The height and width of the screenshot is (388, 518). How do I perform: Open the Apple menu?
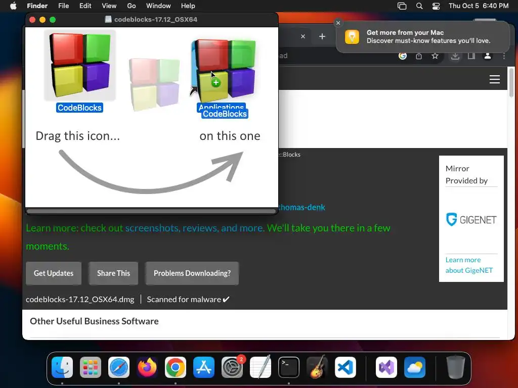(13, 6)
